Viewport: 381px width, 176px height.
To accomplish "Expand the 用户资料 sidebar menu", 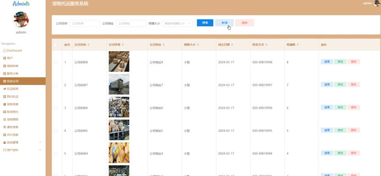I will tap(23, 150).
